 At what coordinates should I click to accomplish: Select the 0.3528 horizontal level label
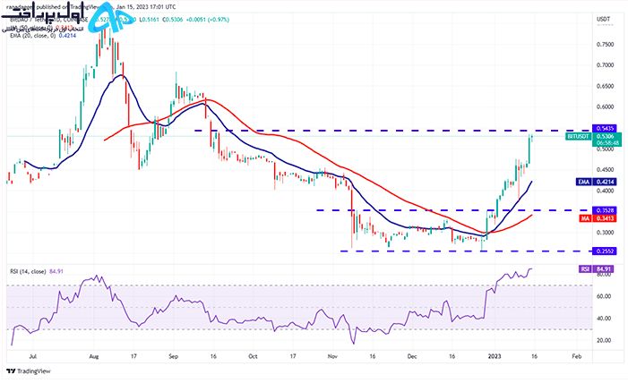click(605, 210)
